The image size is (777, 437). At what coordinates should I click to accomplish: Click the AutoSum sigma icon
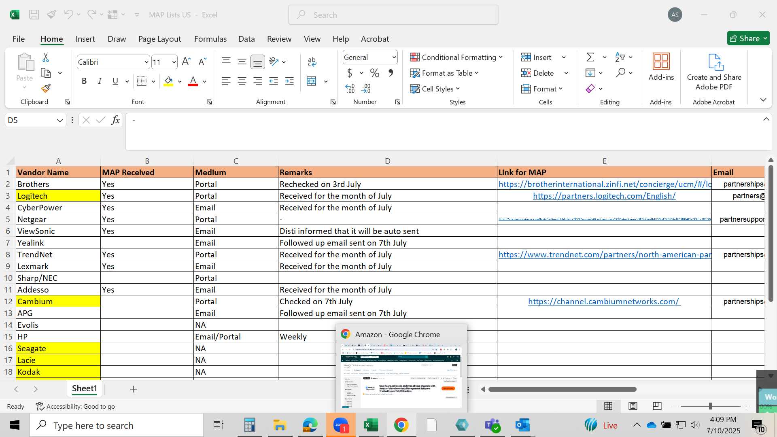coord(590,57)
